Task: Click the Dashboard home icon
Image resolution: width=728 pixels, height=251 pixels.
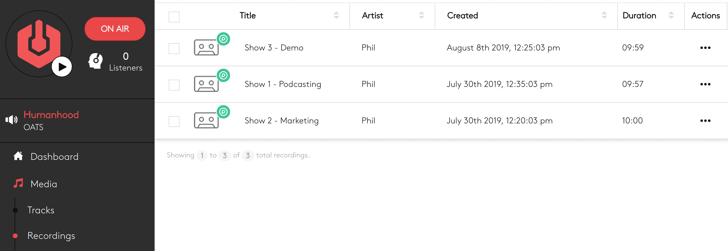Action: coord(18,156)
